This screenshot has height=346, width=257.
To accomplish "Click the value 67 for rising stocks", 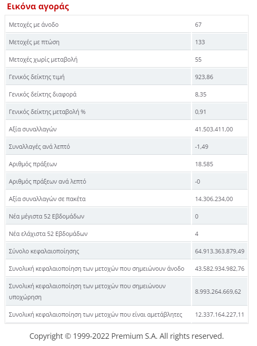I will click(198, 25).
